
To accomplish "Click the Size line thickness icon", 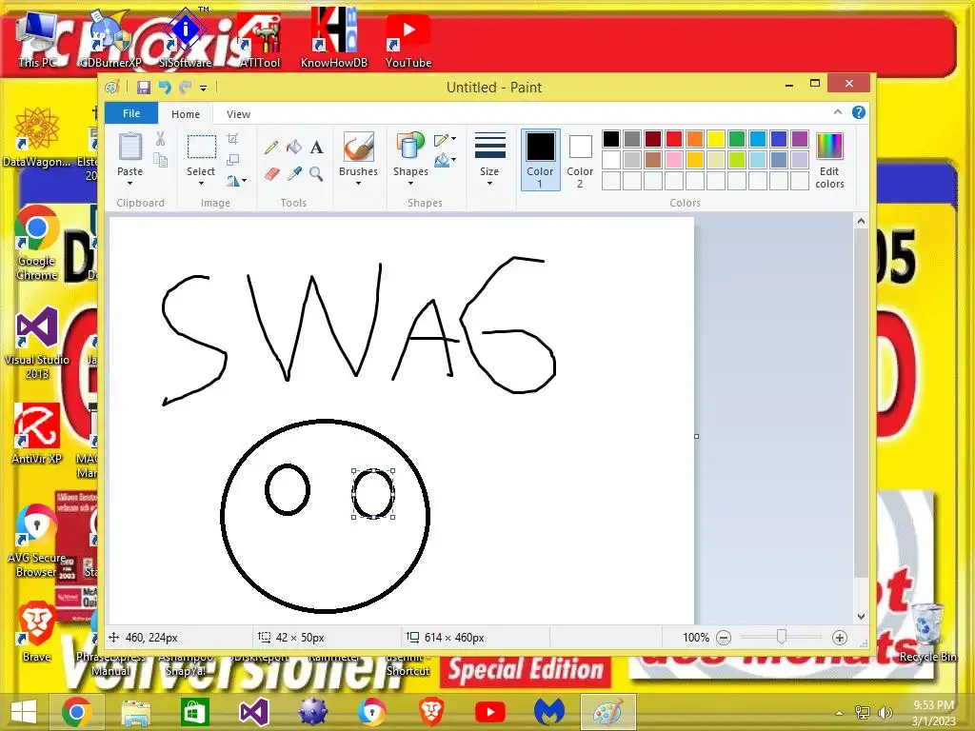I will pyautogui.click(x=489, y=147).
